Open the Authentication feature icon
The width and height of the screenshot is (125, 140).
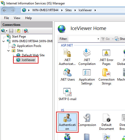point(67,122)
